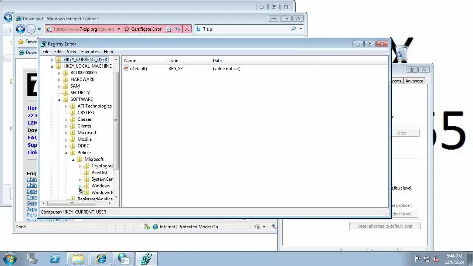Click the SECURITY key folder icon
The image size is (473, 266).
[66, 93]
